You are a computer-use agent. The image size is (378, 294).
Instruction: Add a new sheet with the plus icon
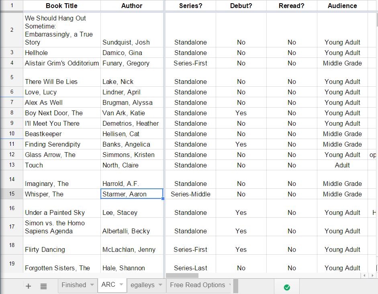tap(28, 286)
